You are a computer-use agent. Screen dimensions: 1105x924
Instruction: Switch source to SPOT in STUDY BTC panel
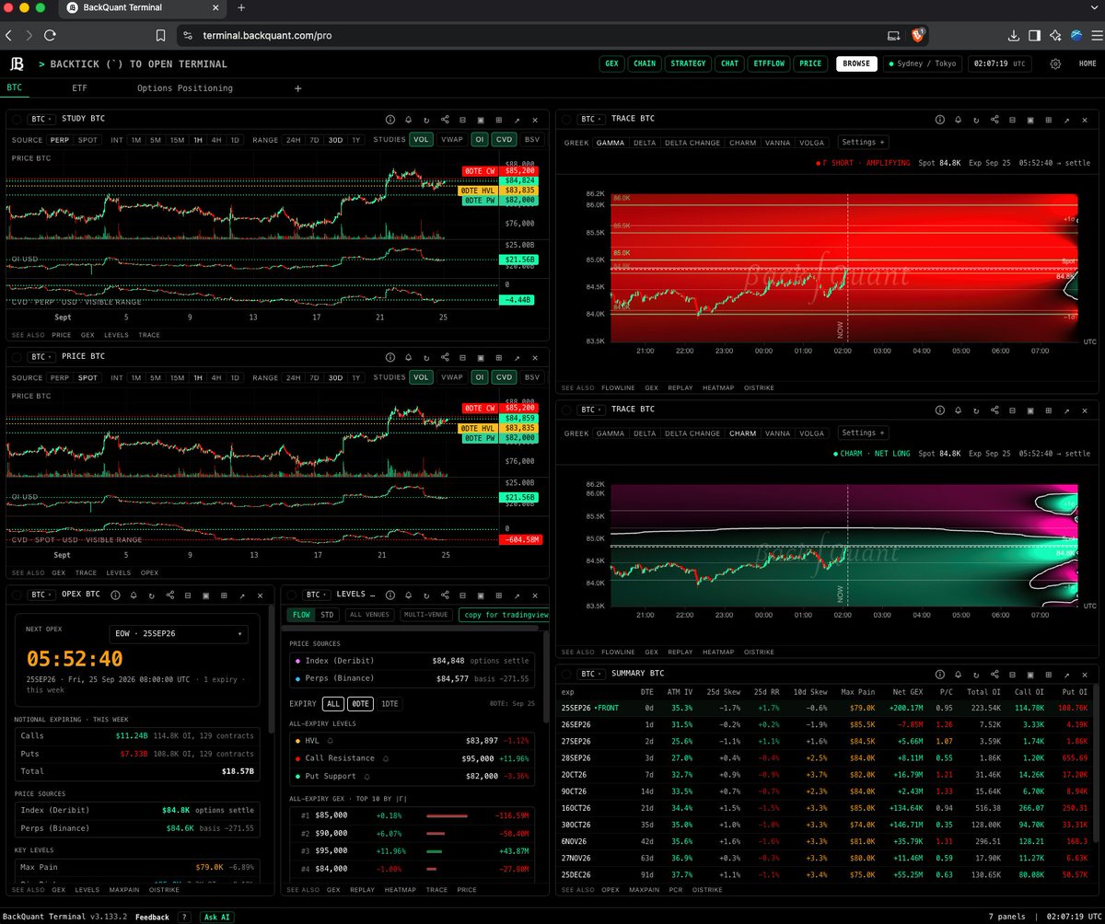tap(88, 139)
